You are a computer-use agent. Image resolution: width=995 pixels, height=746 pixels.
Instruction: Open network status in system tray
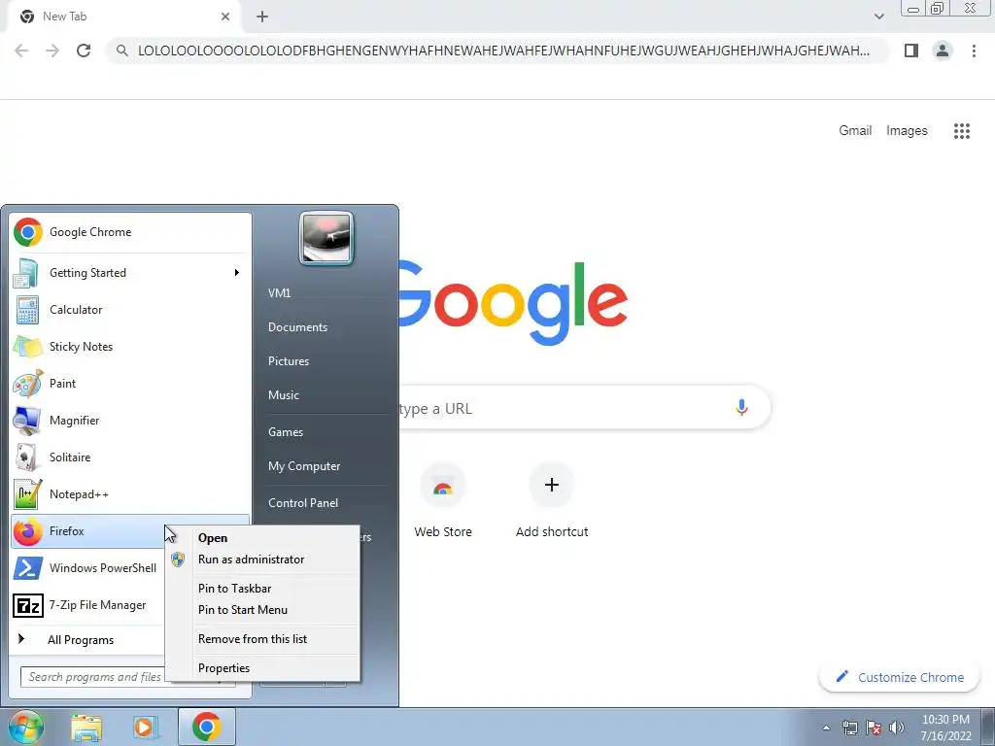(849, 728)
